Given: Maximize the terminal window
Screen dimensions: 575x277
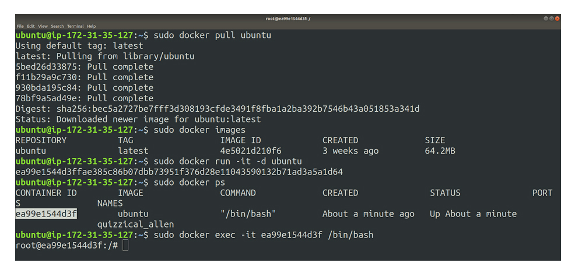Looking at the screenshot, I should click(x=551, y=18).
